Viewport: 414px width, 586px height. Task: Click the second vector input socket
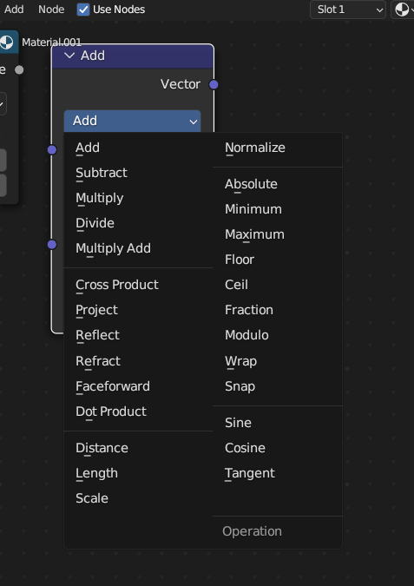52,245
